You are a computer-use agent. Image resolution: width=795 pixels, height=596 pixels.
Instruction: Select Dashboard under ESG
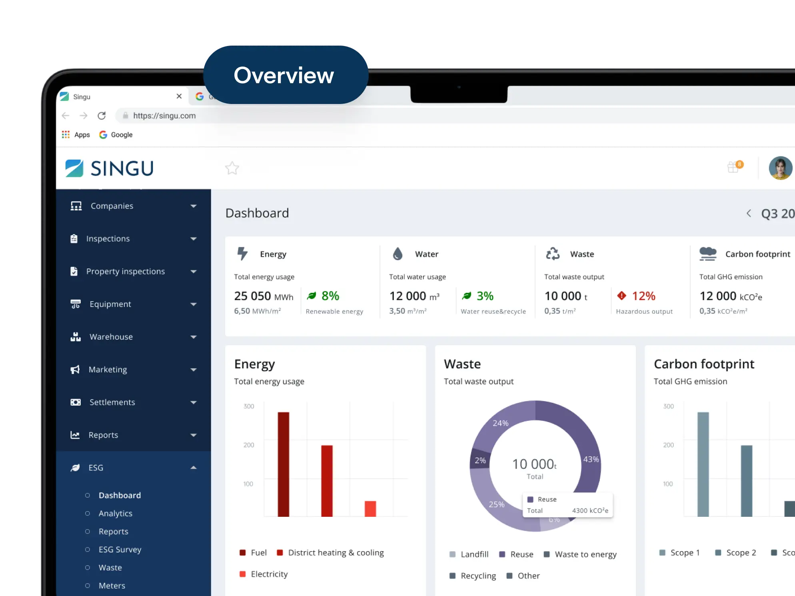click(x=120, y=496)
